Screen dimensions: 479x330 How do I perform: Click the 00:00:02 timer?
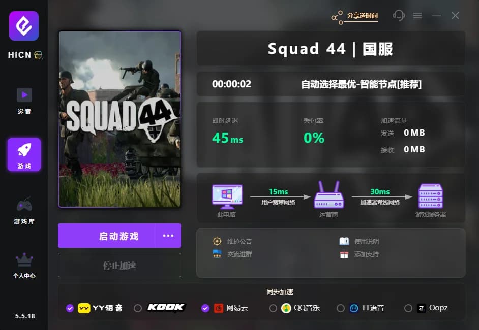tap(231, 84)
